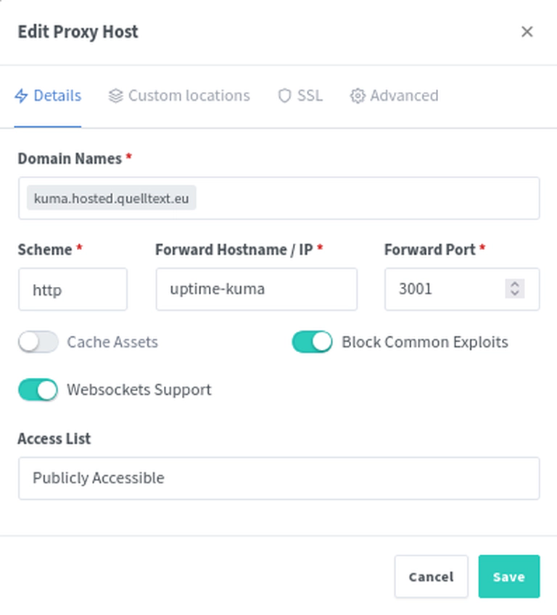Decrement Forward Port with the down arrow
The height and width of the screenshot is (615, 557).
pyautogui.click(x=515, y=293)
